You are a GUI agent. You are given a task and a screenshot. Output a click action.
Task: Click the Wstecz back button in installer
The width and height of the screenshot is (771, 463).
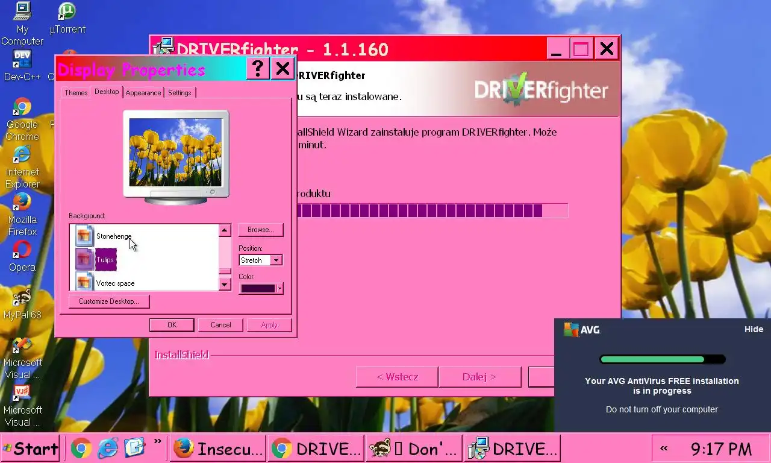click(398, 377)
